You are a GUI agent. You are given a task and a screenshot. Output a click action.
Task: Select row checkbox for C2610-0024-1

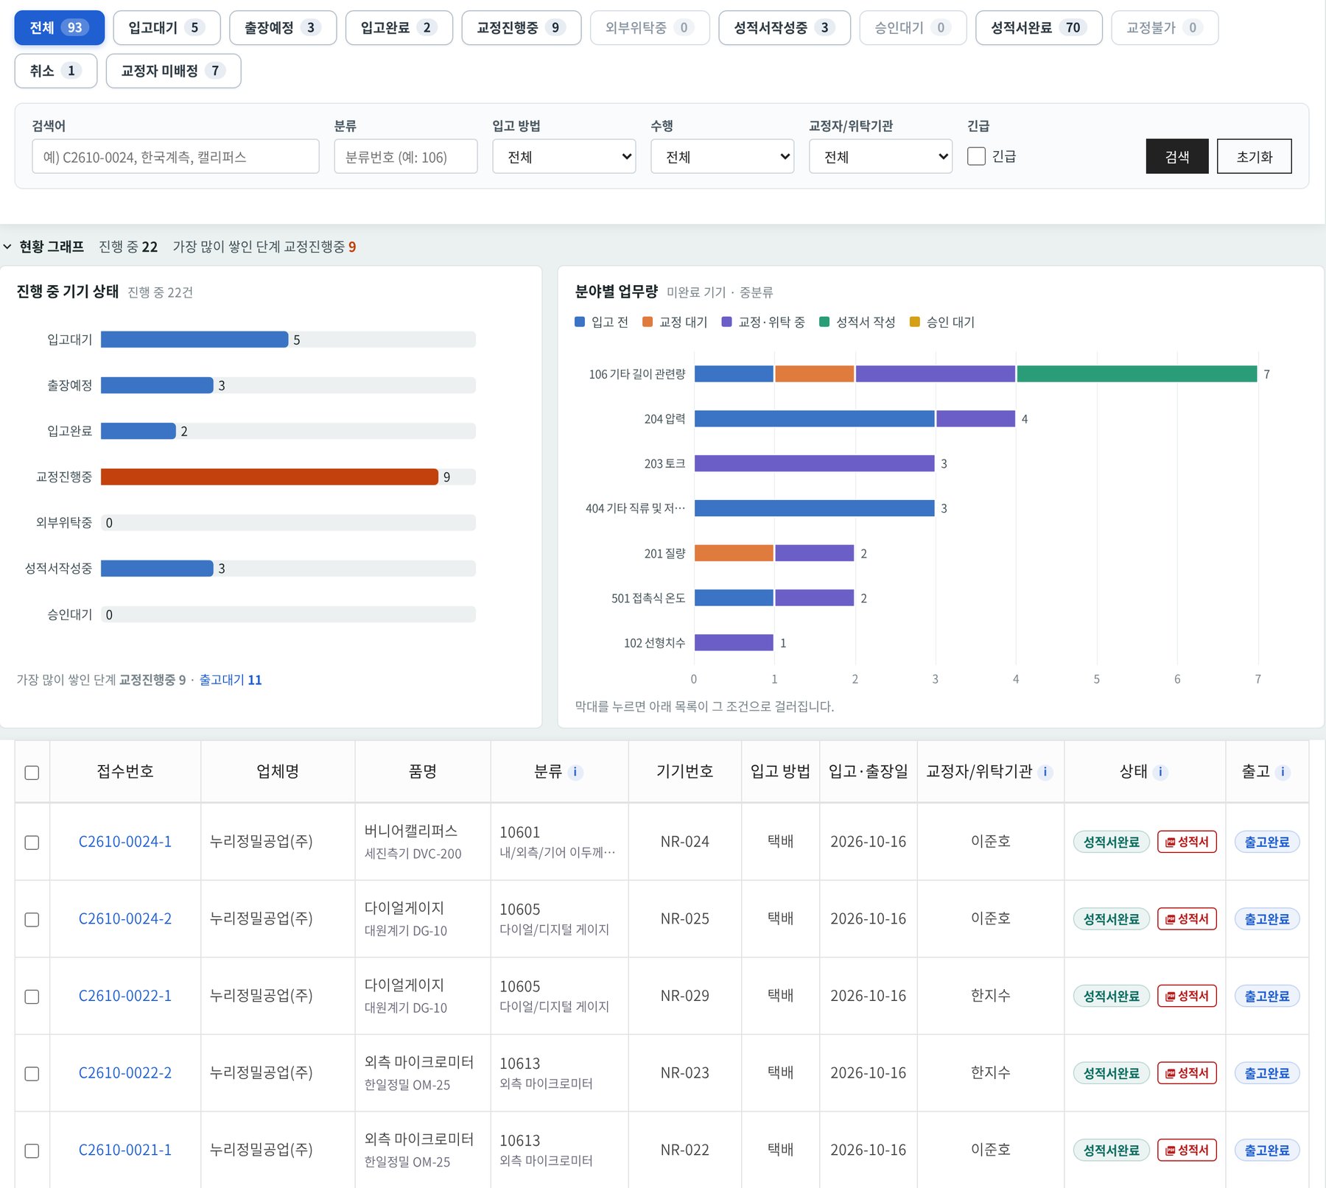tap(32, 843)
